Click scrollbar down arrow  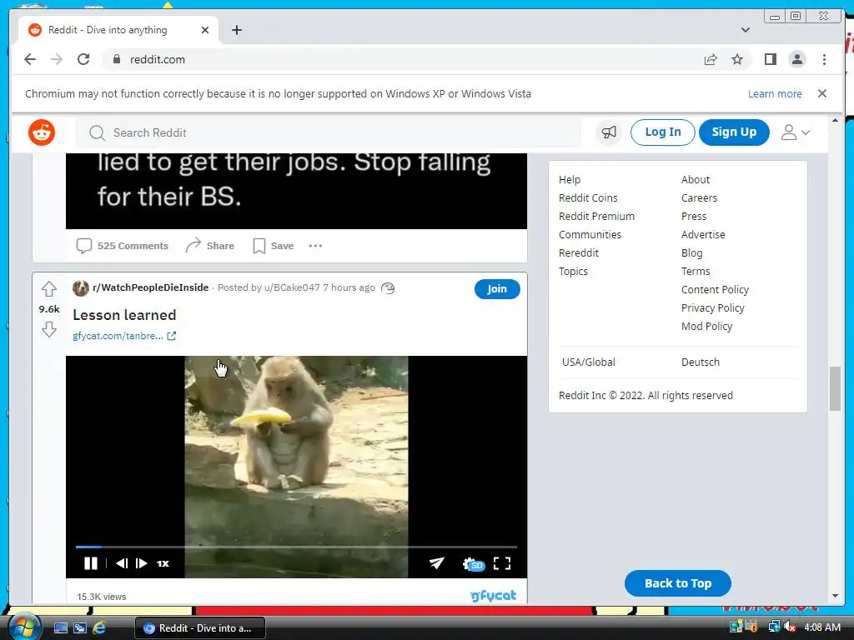click(x=835, y=596)
